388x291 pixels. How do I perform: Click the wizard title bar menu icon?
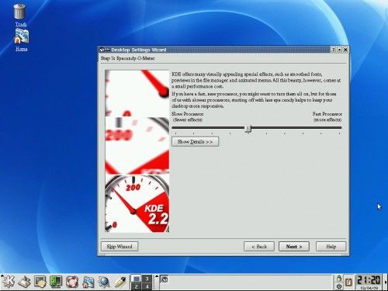click(x=104, y=50)
